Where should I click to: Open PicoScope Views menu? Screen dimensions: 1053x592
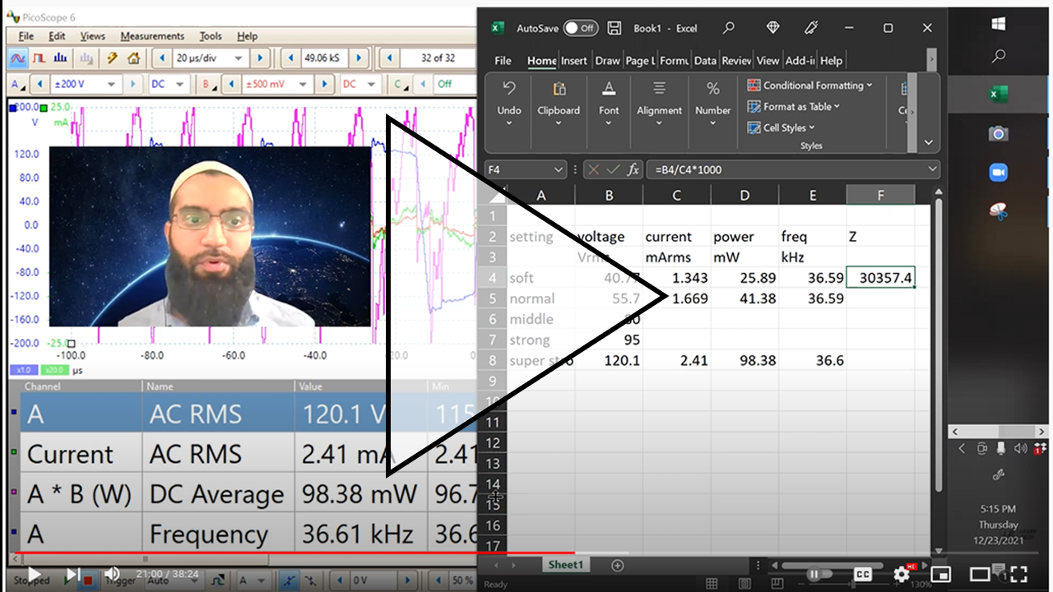(93, 36)
